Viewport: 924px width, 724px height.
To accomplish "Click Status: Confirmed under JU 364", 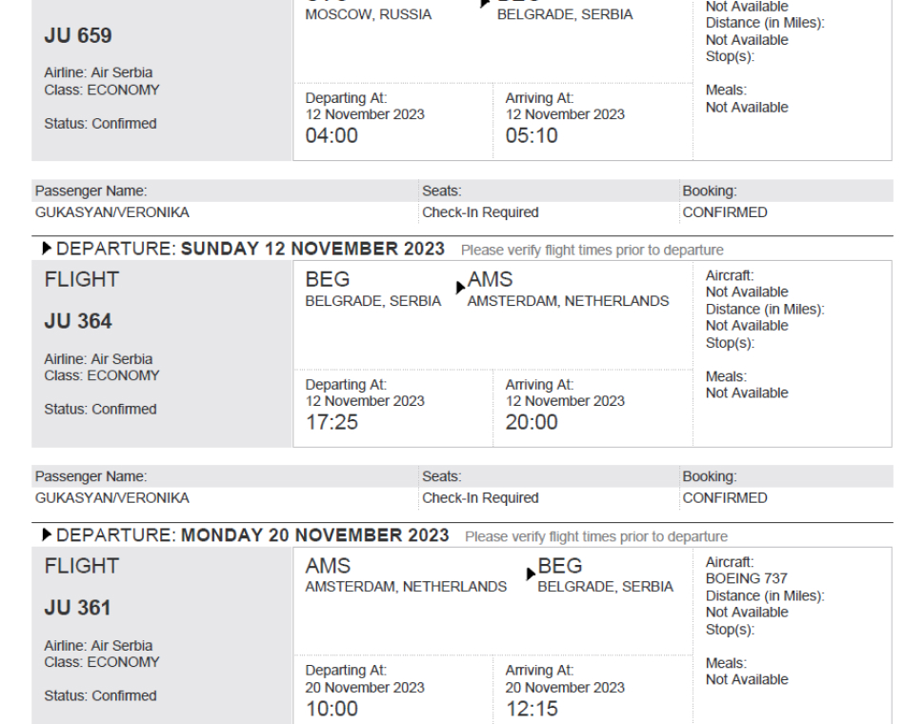I will 100,410.
